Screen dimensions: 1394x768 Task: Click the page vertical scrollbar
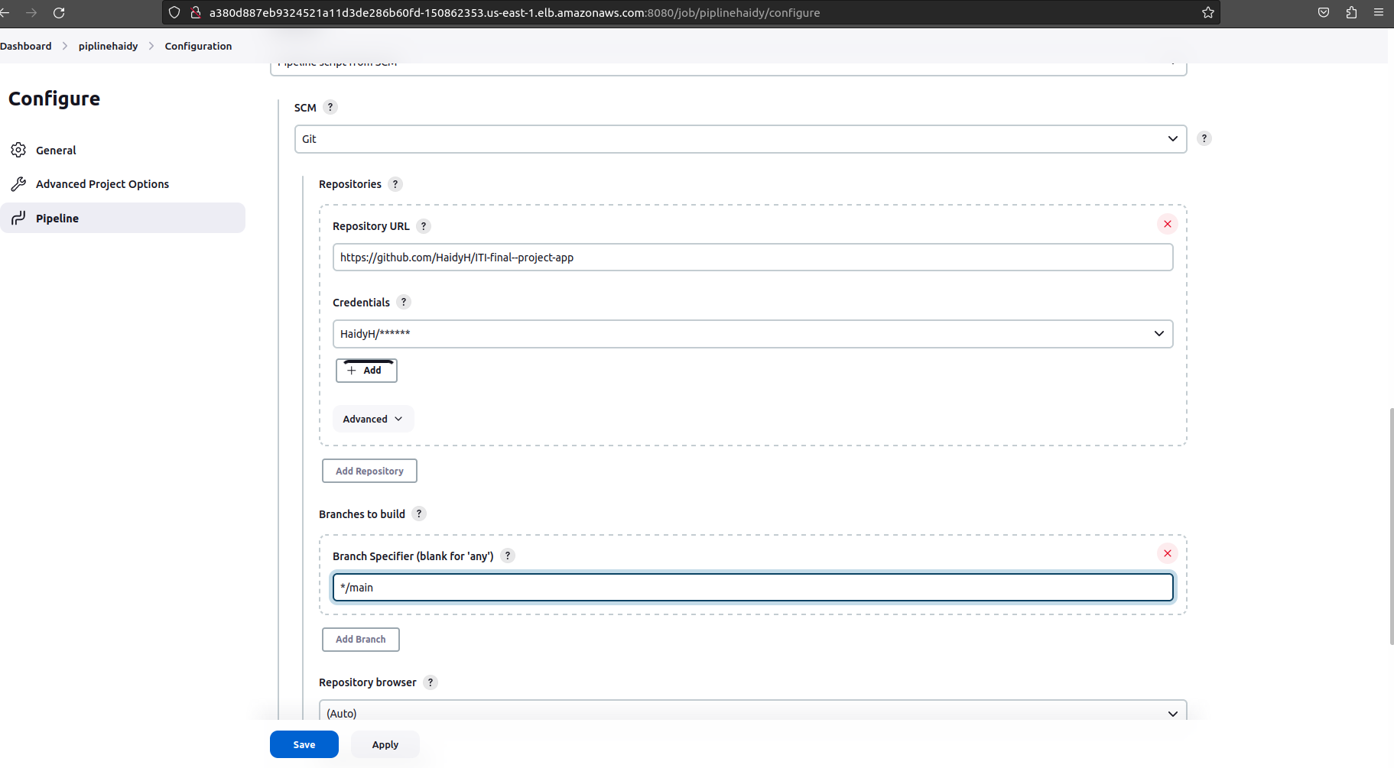[x=1391, y=527]
